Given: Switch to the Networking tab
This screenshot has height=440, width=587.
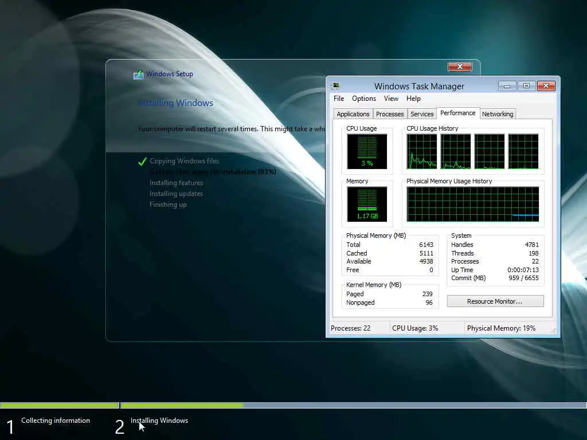Looking at the screenshot, I should tap(498, 114).
